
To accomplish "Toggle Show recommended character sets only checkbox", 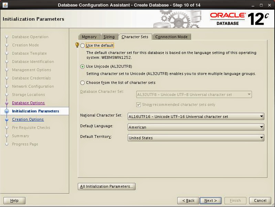I will pos(138,105).
